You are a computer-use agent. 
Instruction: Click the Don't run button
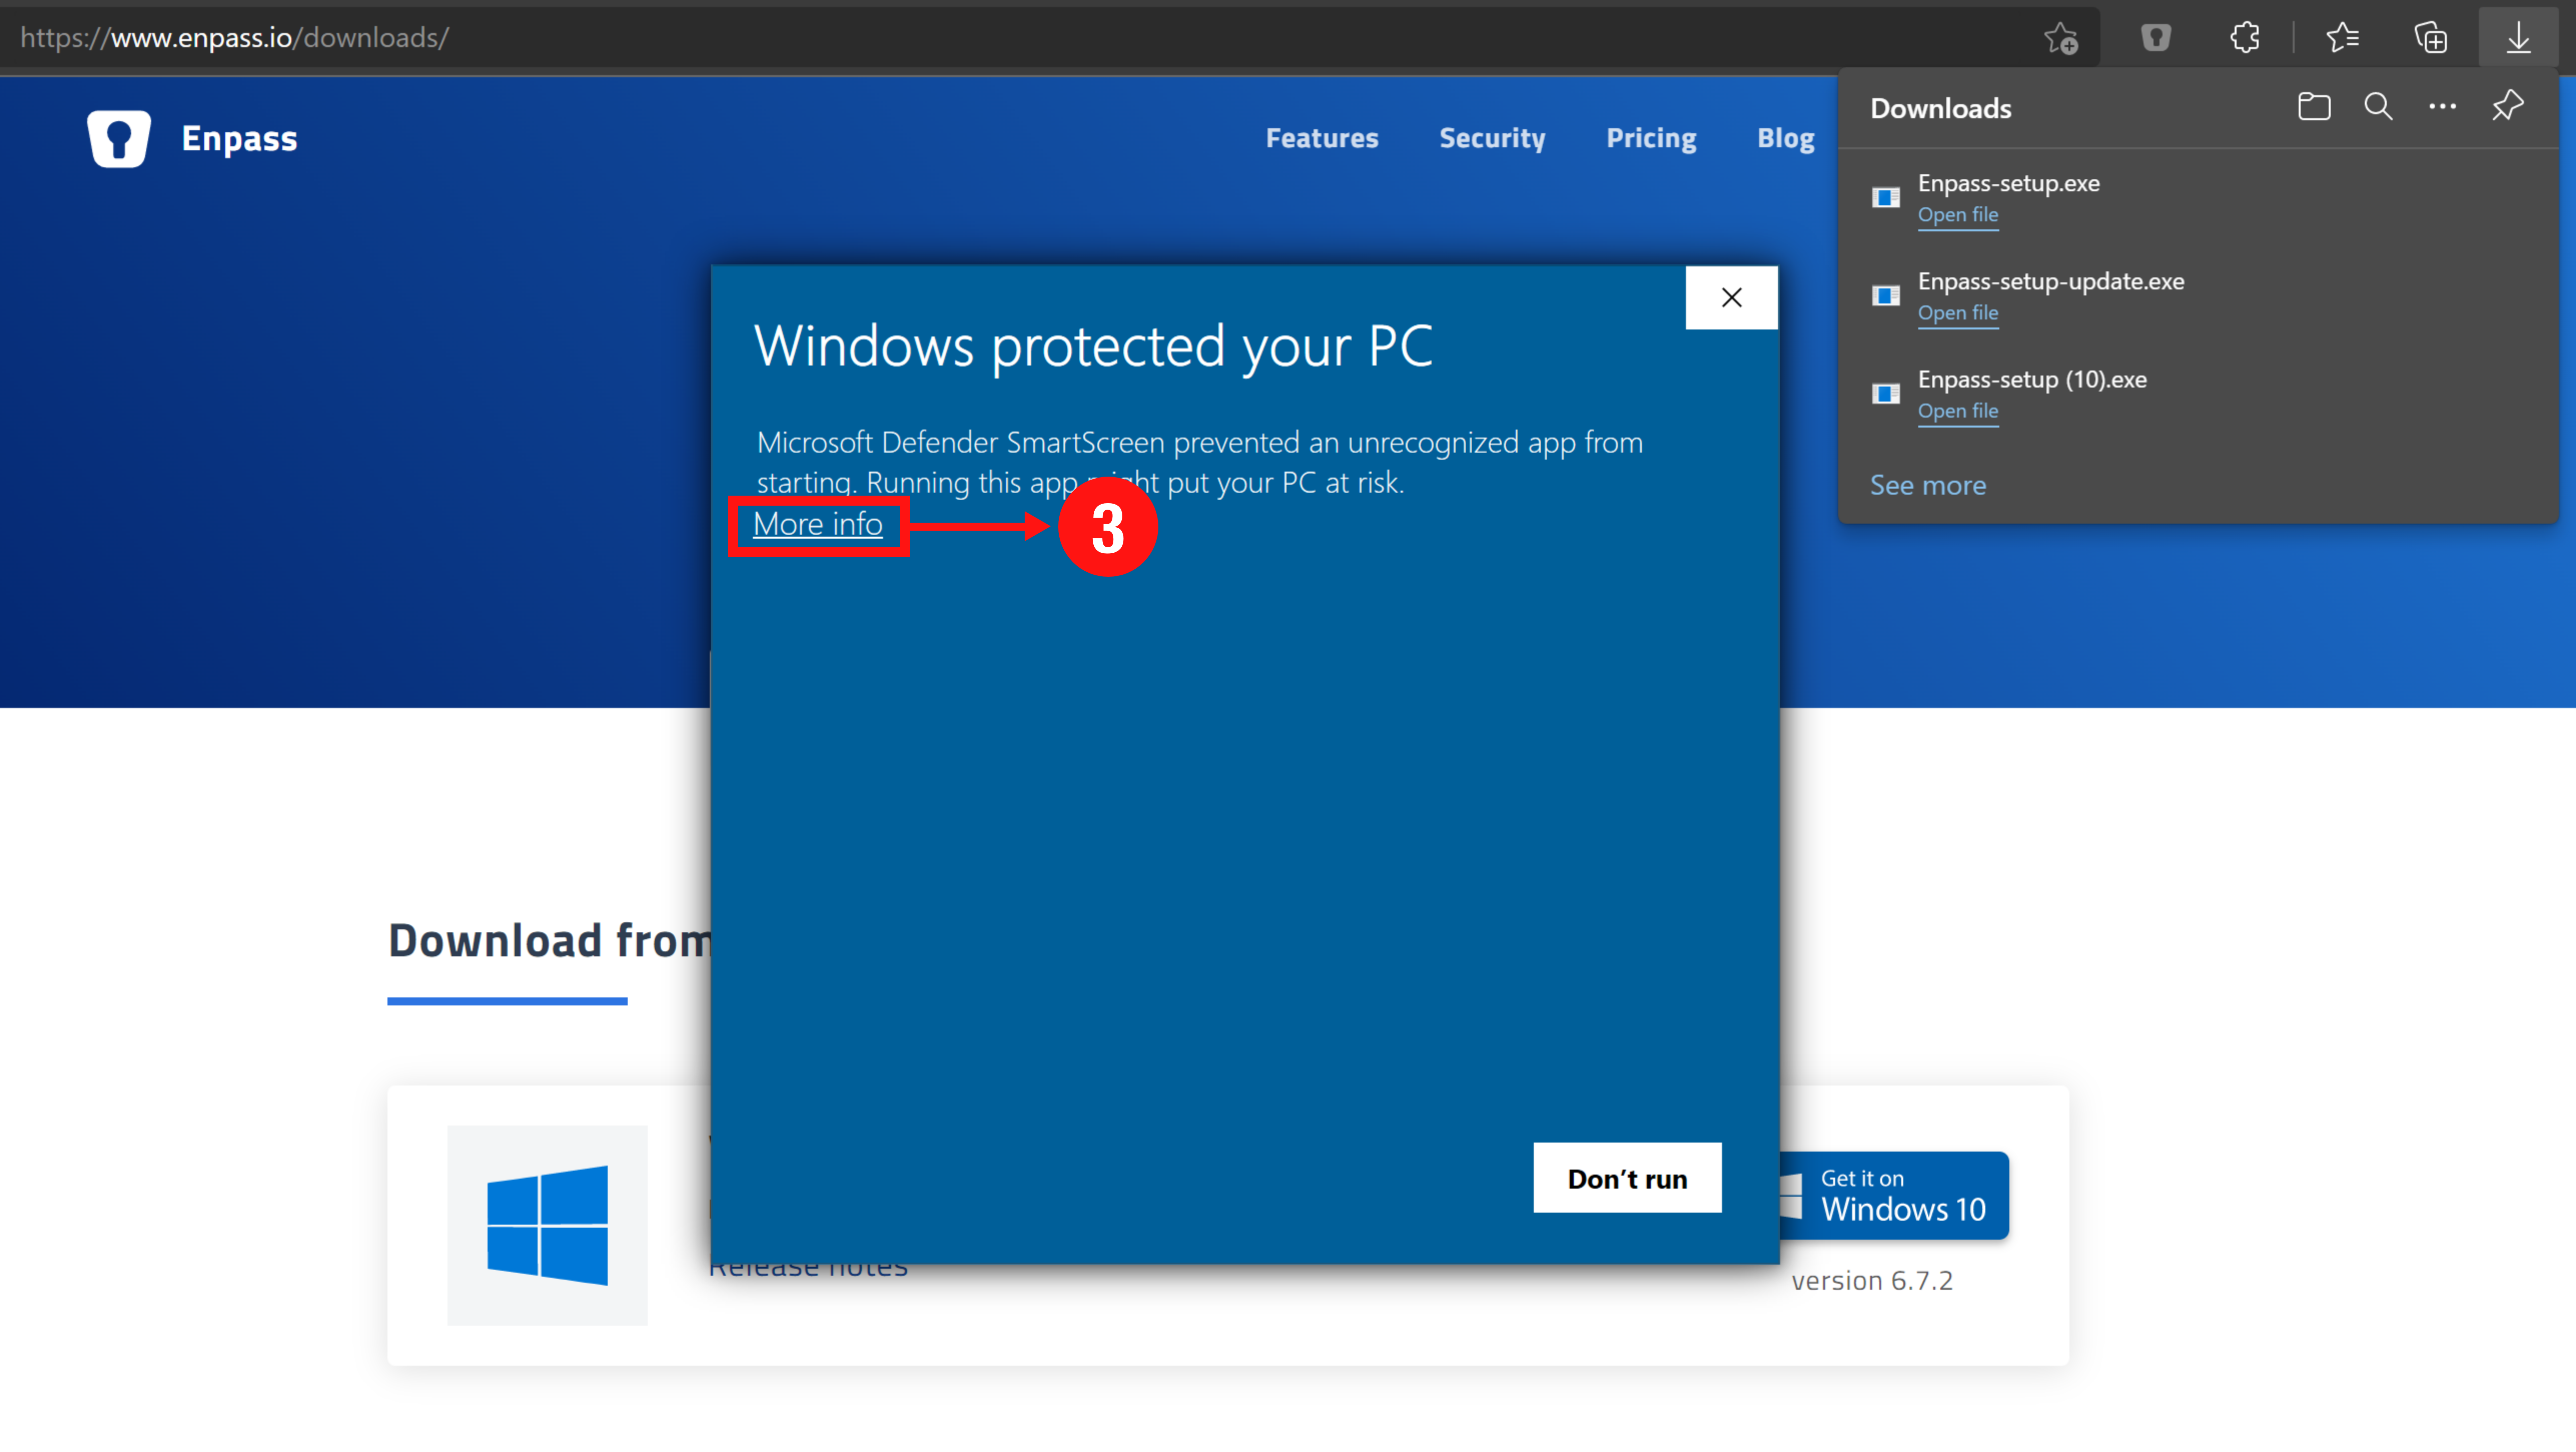(1627, 1178)
